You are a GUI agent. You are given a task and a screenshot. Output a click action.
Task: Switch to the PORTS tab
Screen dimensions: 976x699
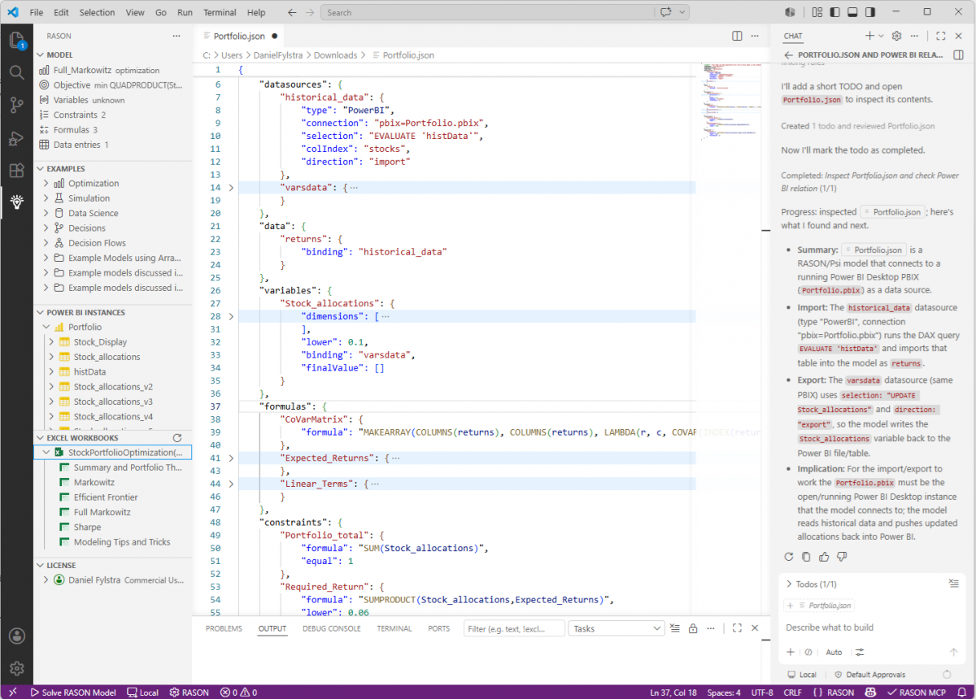[x=439, y=628]
